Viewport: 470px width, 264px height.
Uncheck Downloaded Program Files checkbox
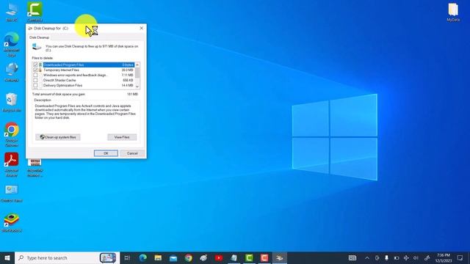pos(35,65)
